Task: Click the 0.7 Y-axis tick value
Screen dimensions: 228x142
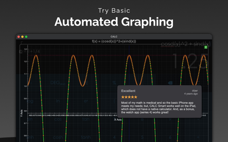Action: coord(25,123)
